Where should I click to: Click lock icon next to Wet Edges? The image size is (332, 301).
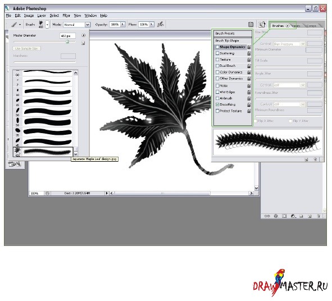tap(249, 92)
